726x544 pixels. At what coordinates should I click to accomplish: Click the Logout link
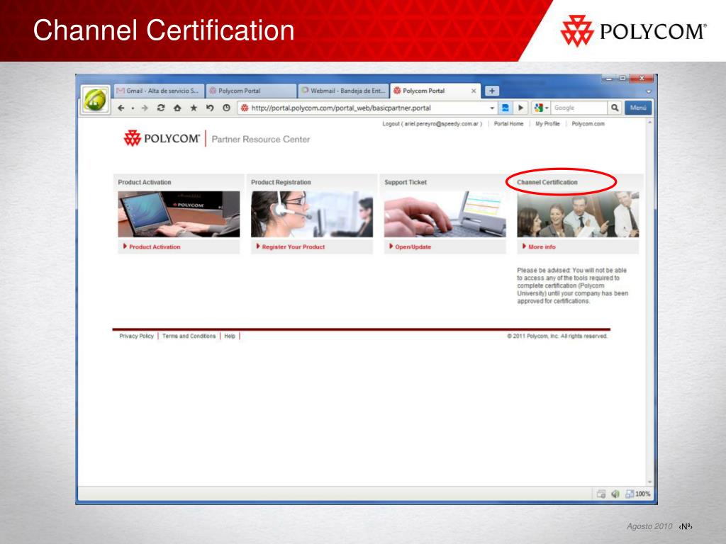432,124
